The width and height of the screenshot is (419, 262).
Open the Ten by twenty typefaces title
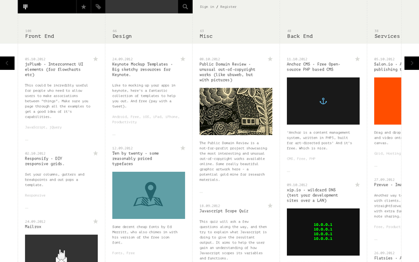point(136,158)
